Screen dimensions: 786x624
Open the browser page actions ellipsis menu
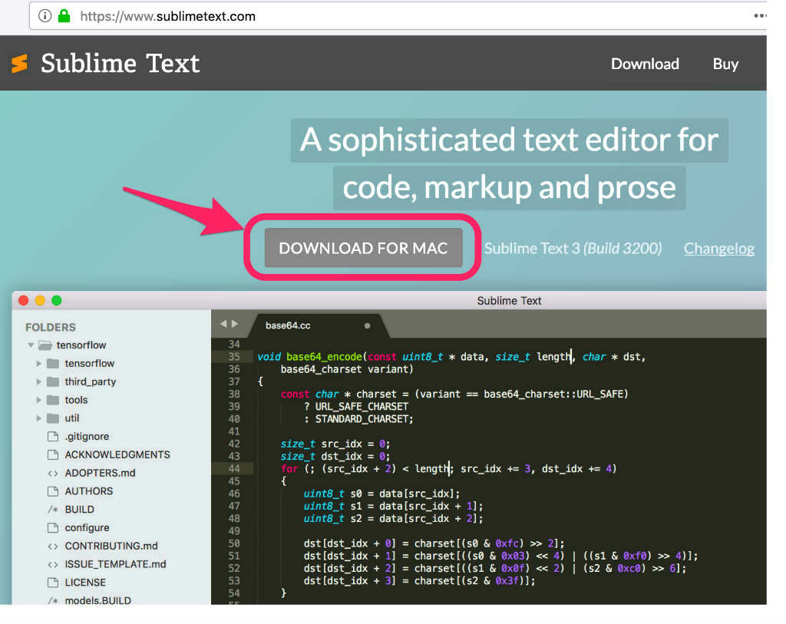point(760,16)
